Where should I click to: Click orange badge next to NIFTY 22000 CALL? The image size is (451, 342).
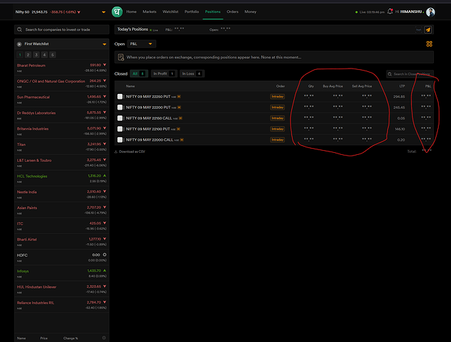[x=182, y=140]
